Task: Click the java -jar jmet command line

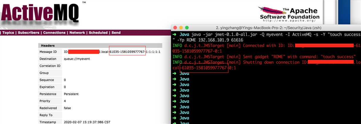Action: coord(267,37)
